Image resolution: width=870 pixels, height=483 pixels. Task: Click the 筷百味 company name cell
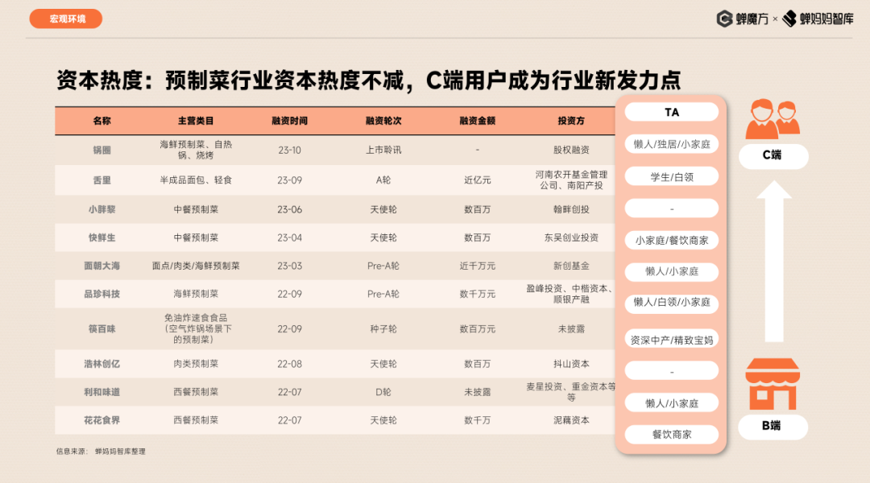[101, 328]
